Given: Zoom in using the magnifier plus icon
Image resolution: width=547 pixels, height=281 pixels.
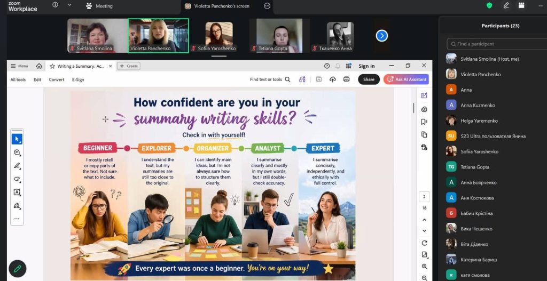Looking at the screenshot, I should pyautogui.click(x=424, y=266).
